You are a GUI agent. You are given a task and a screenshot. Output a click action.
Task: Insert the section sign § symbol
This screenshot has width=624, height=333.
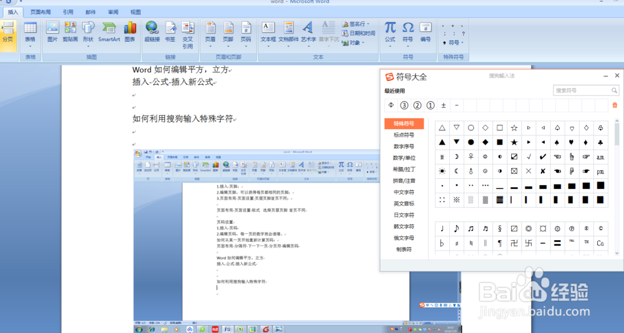(x=499, y=228)
